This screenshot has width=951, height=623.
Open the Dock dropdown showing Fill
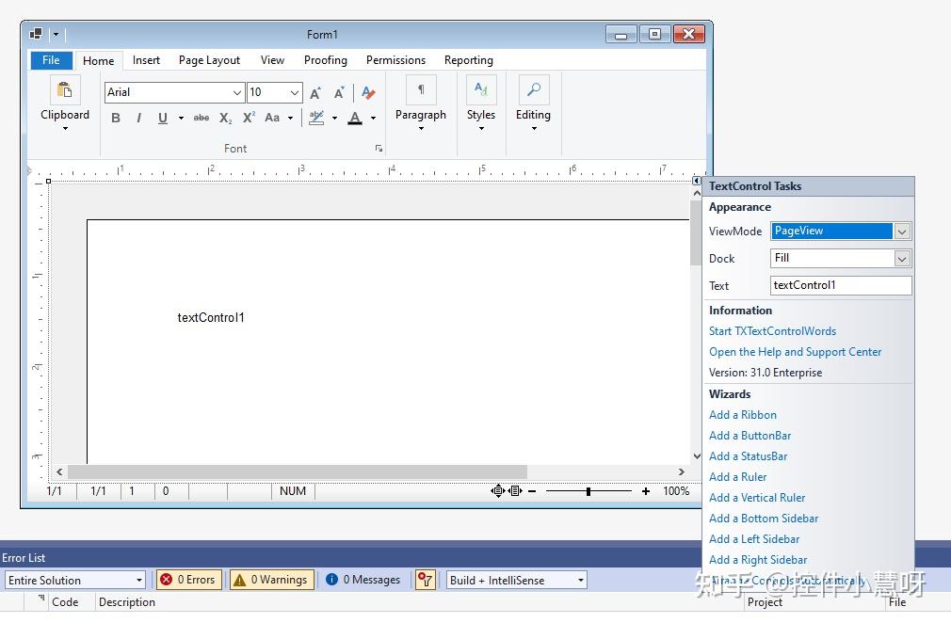coord(902,258)
